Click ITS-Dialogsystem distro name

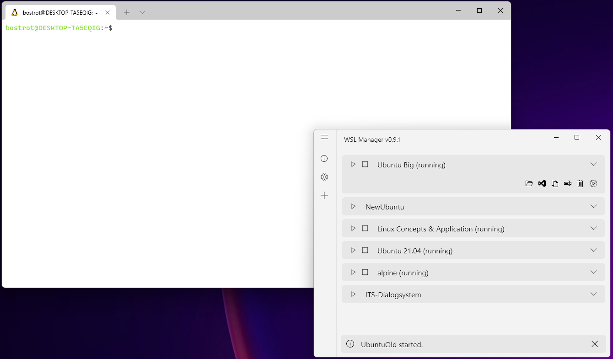coord(393,295)
